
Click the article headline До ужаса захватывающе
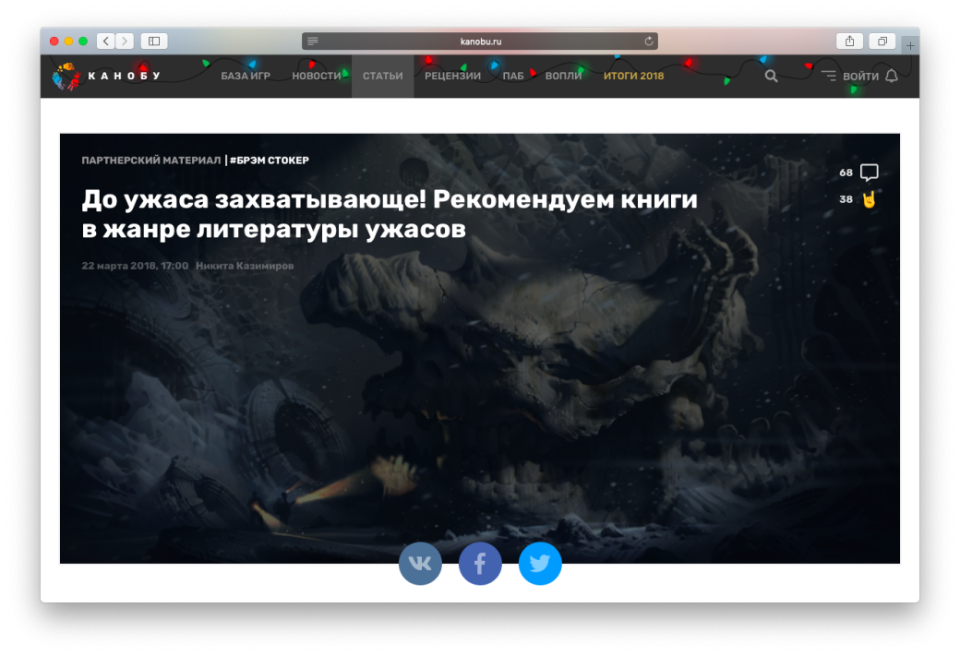click(x=390, y=214)
